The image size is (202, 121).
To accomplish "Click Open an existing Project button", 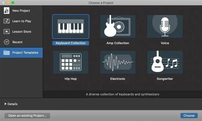I will pyautogui.click(x=27, y=115).
